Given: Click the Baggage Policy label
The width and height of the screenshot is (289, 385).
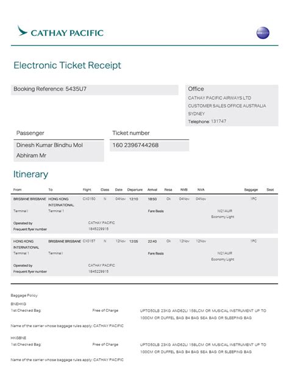Looking at the screenshot, I should (x=24, y=295).
